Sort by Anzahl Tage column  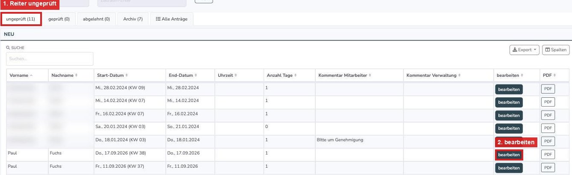[x=289, y=75]
